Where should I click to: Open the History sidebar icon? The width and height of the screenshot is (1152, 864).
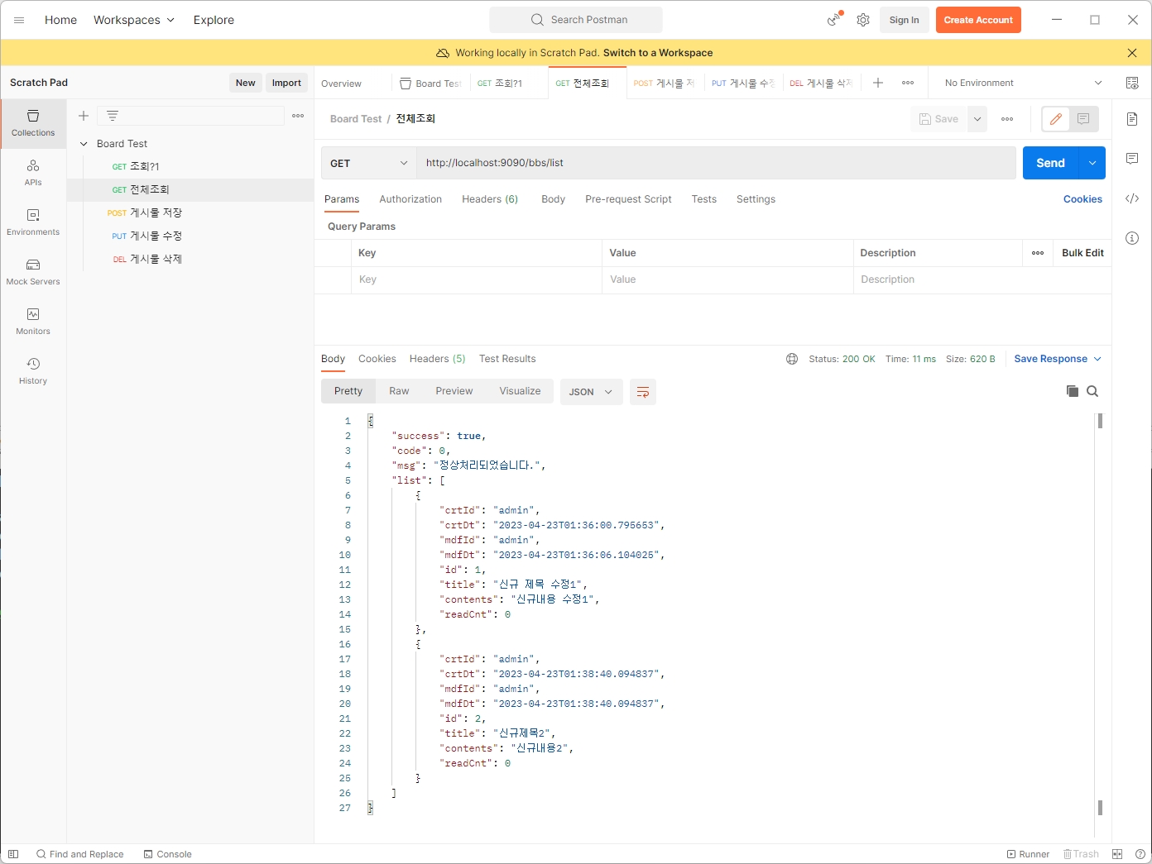click(x=33, y=371)
